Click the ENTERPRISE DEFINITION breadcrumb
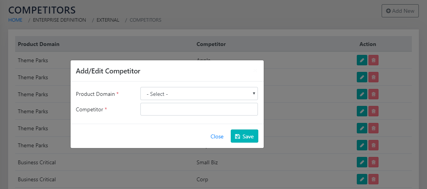427x189 pixels. tap(59, 20)
